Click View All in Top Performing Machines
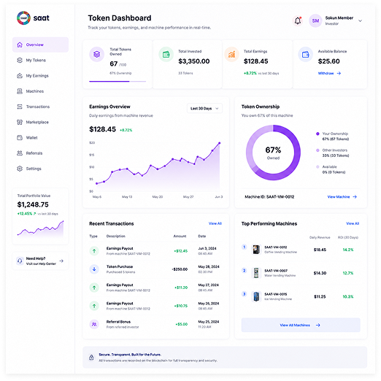Image resolution: width=381 pixels, height=381 pixels. click(353, 223)
